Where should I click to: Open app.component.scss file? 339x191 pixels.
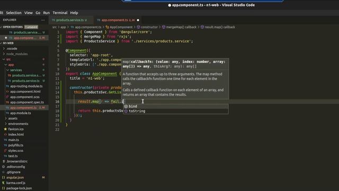(25, 97)
